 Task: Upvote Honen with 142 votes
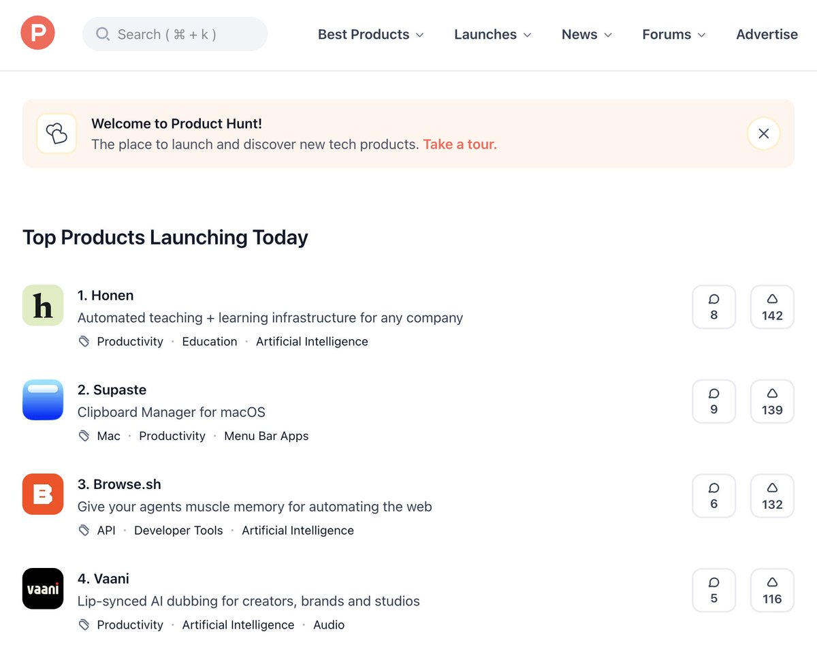coord(772,307)
